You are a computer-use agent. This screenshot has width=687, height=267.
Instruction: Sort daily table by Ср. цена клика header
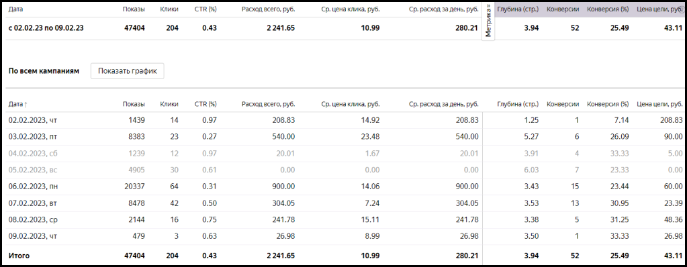click(350, 104)
